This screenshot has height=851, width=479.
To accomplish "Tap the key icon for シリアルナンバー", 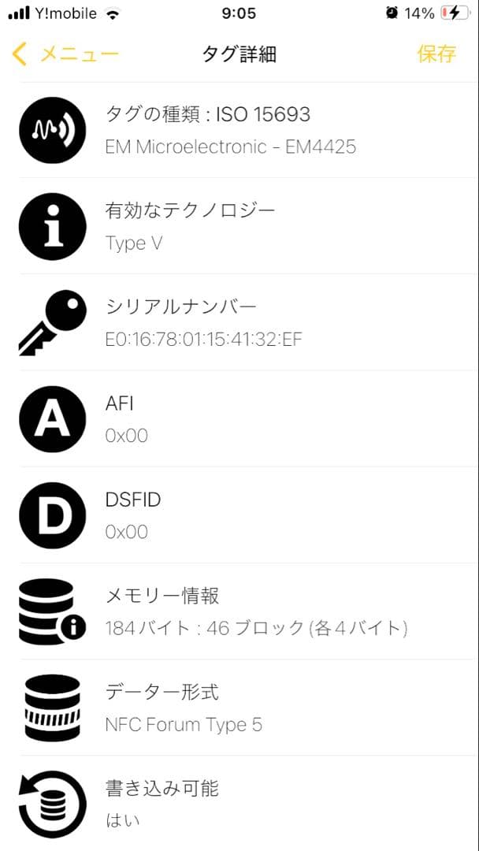I will (x=52, y=321).
